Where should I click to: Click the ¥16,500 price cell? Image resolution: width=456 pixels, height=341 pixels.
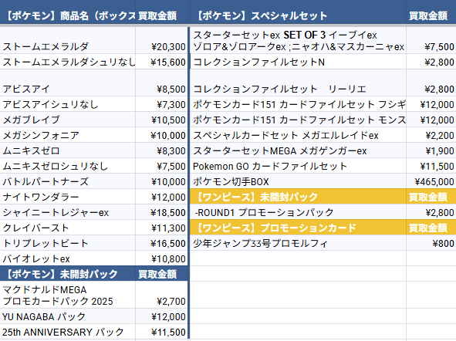click(162, 243)
